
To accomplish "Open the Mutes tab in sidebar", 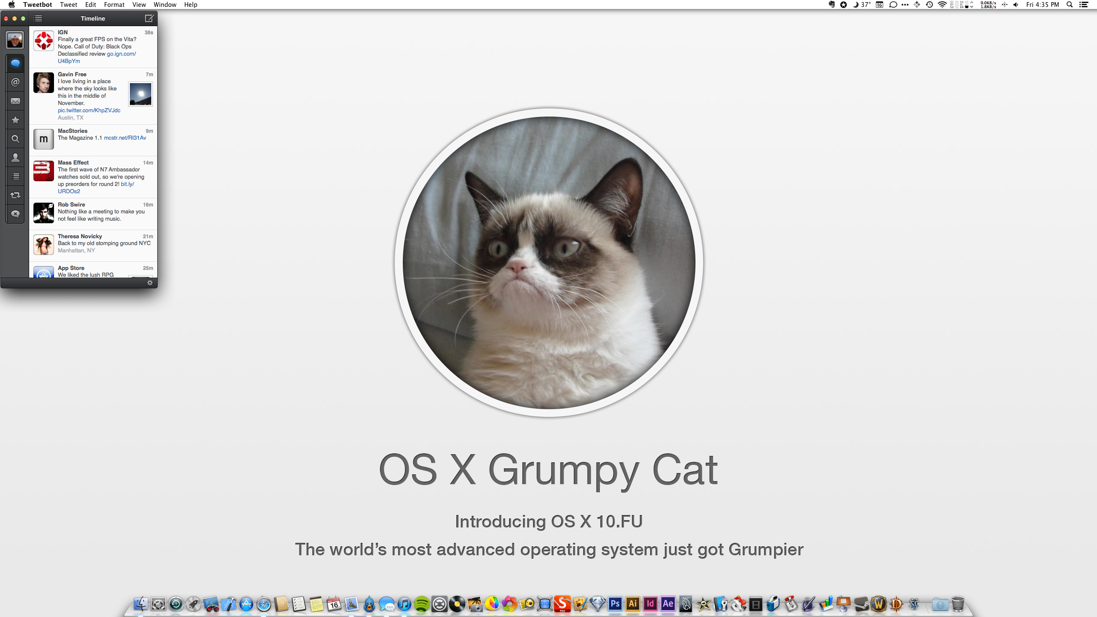I will (15, 214).
